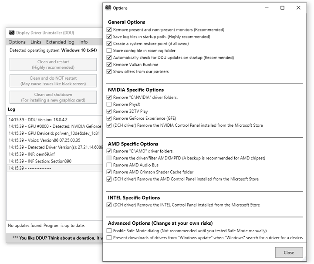
Task: Uncheck Remove 3DTV Play
Action: [x=109, y=111]
